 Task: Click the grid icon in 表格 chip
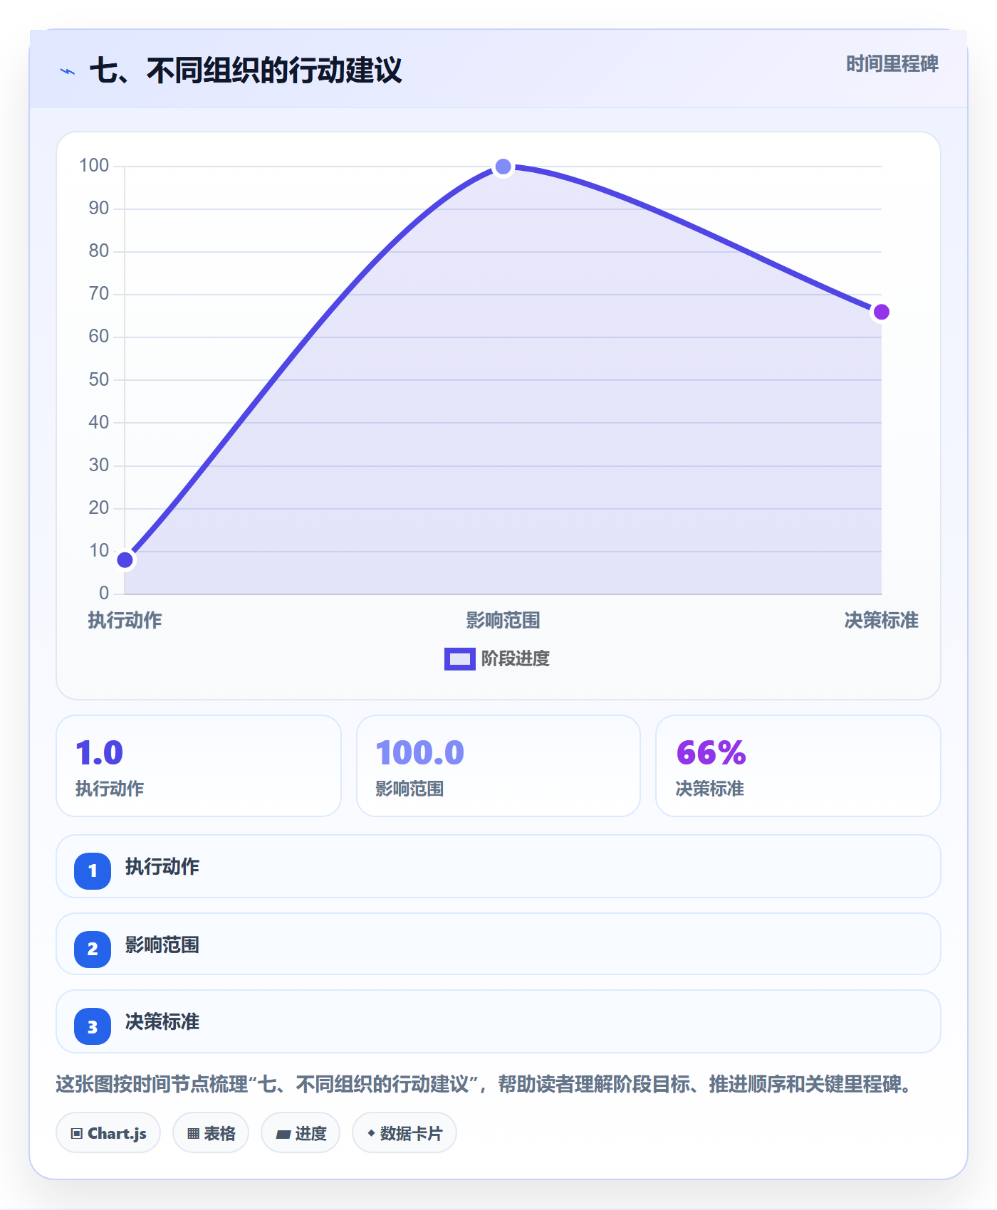click(x=194, y=1134)
